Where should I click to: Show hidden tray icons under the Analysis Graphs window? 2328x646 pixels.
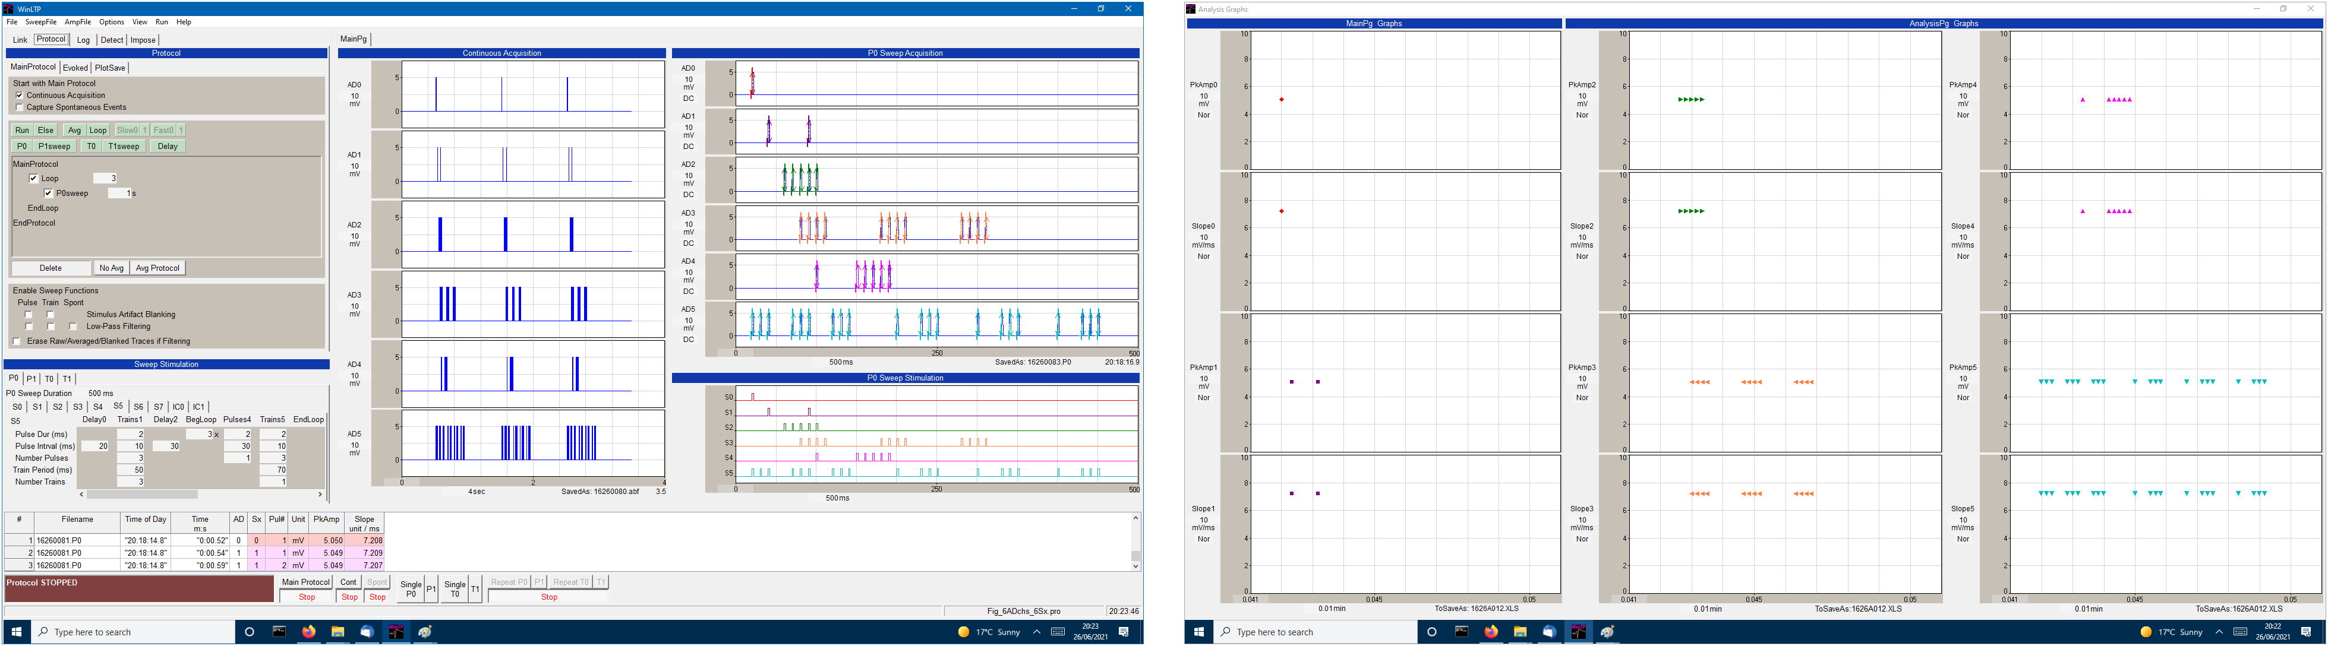click(x=2219, y=632)
